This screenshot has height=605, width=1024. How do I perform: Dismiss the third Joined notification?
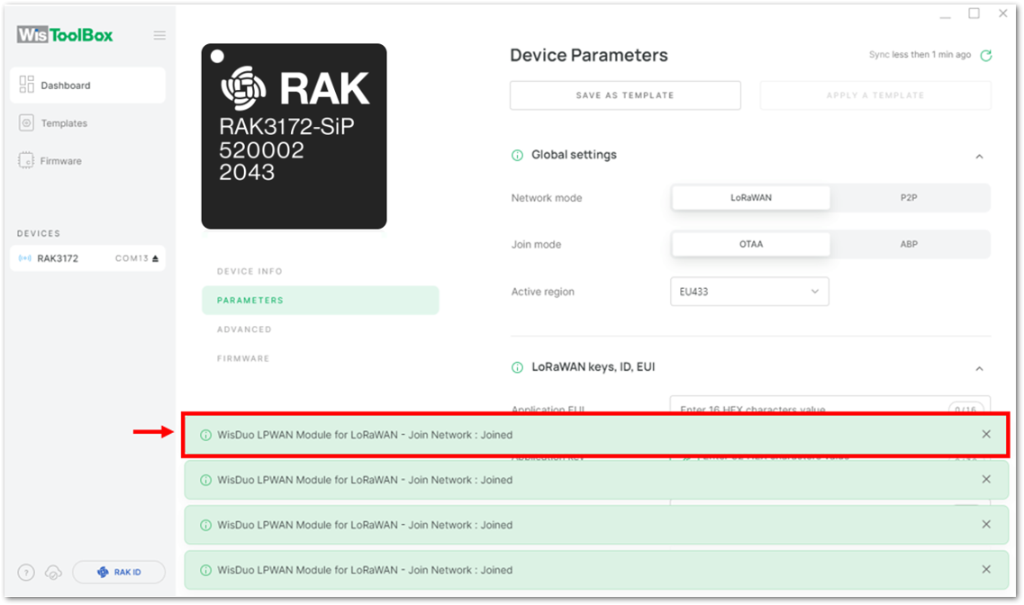pos(986,524)
